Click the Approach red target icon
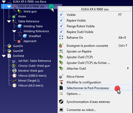Screen dimensions: 133x113 20,41
